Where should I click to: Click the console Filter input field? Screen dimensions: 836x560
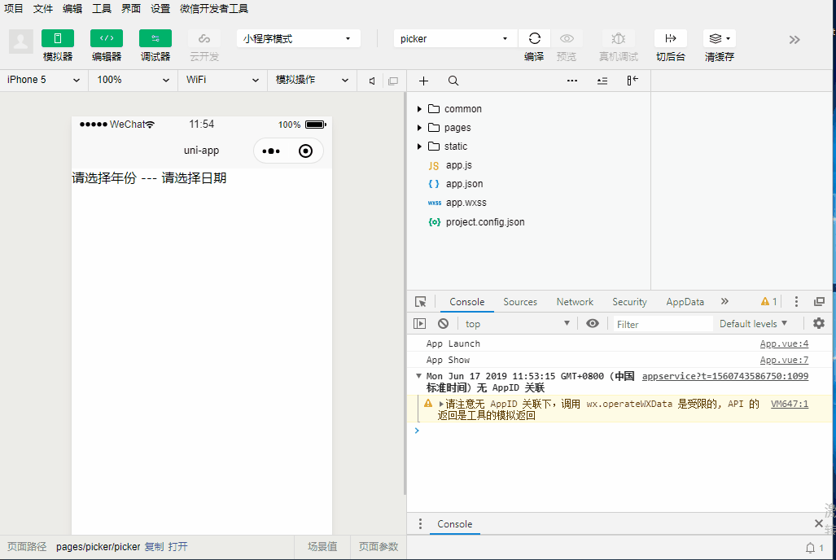pyautogui.click(x=662, y=324)
